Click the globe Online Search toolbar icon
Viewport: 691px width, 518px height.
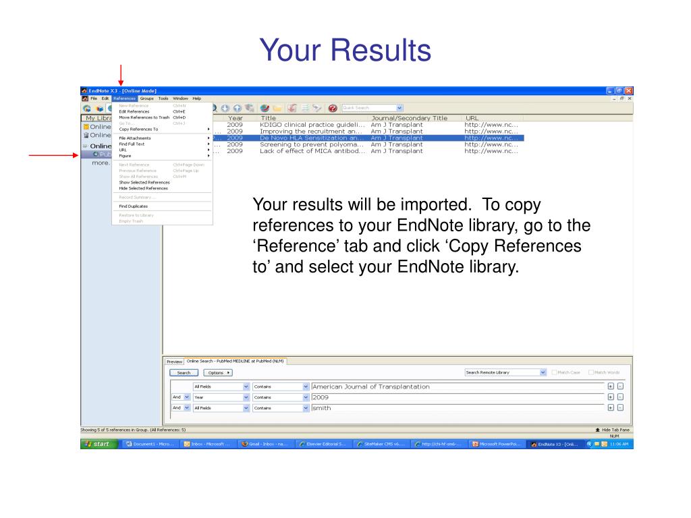click(x=265, y=108)
